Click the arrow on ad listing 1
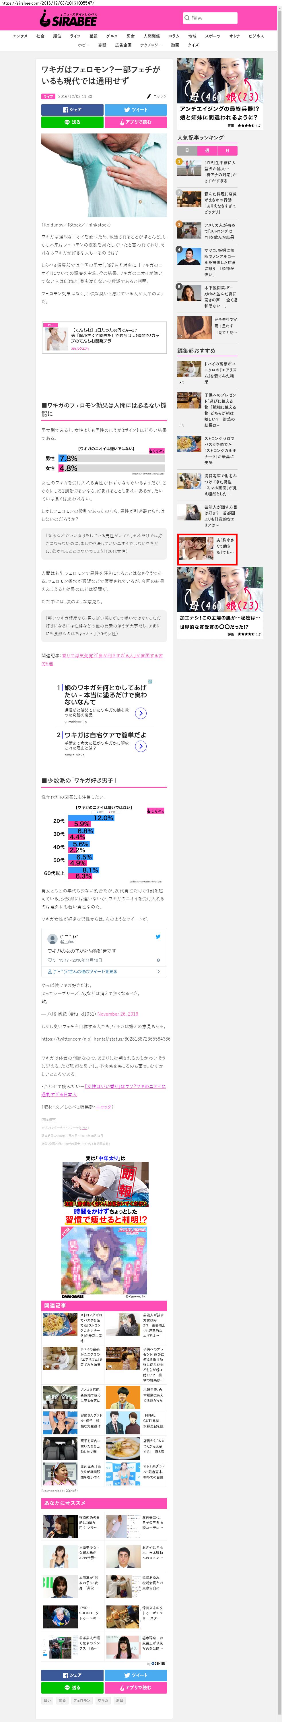282x1722 pixels. (141, 713)
